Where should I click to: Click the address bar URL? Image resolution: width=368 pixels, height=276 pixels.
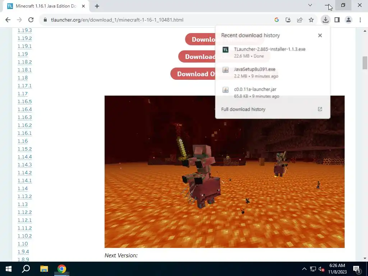pos(117,20)
